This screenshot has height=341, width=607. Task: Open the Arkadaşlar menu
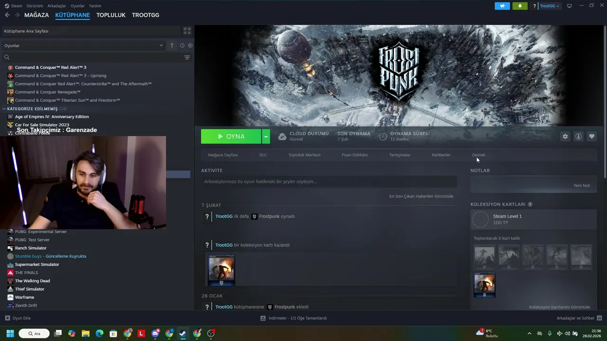pyautogui.click(x=57, y=6)
